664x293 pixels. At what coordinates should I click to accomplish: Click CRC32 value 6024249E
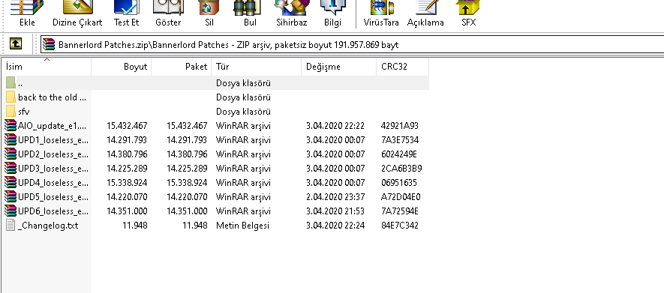[399, 154]
